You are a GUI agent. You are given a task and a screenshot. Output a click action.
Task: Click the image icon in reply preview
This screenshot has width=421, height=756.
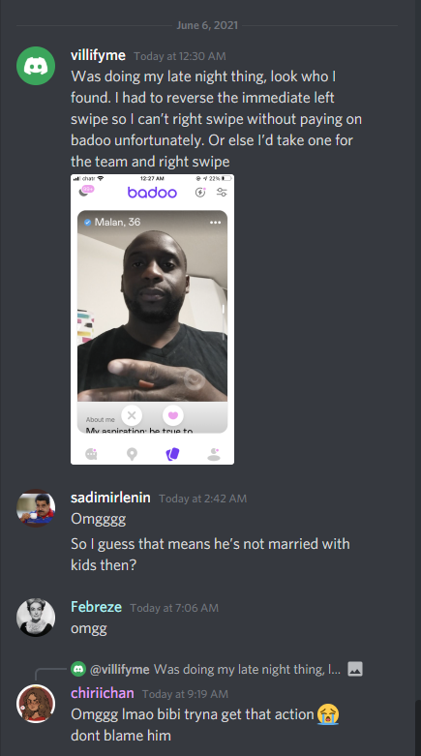coord(355,669)
